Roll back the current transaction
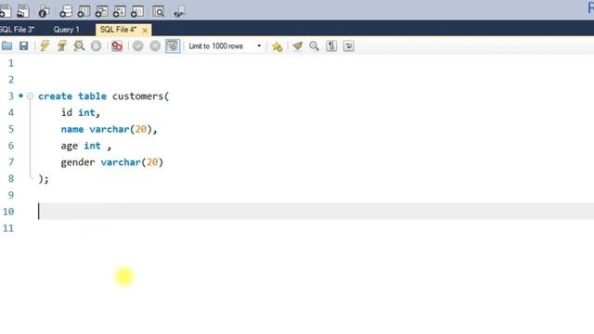 (155, 46)
